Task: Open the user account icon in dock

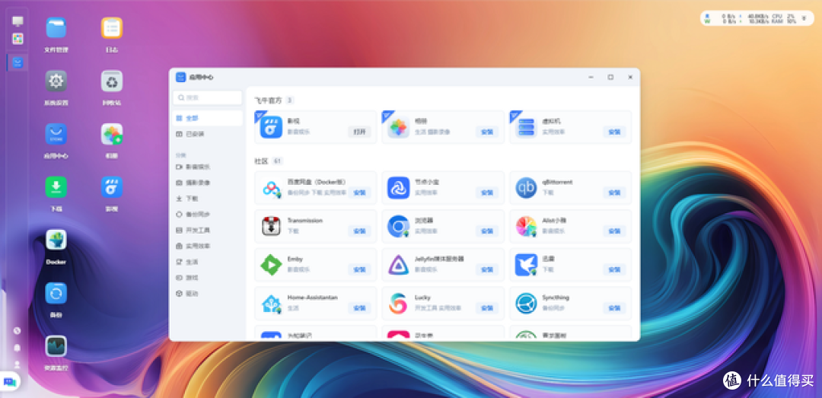Action: tap(18, 364)
